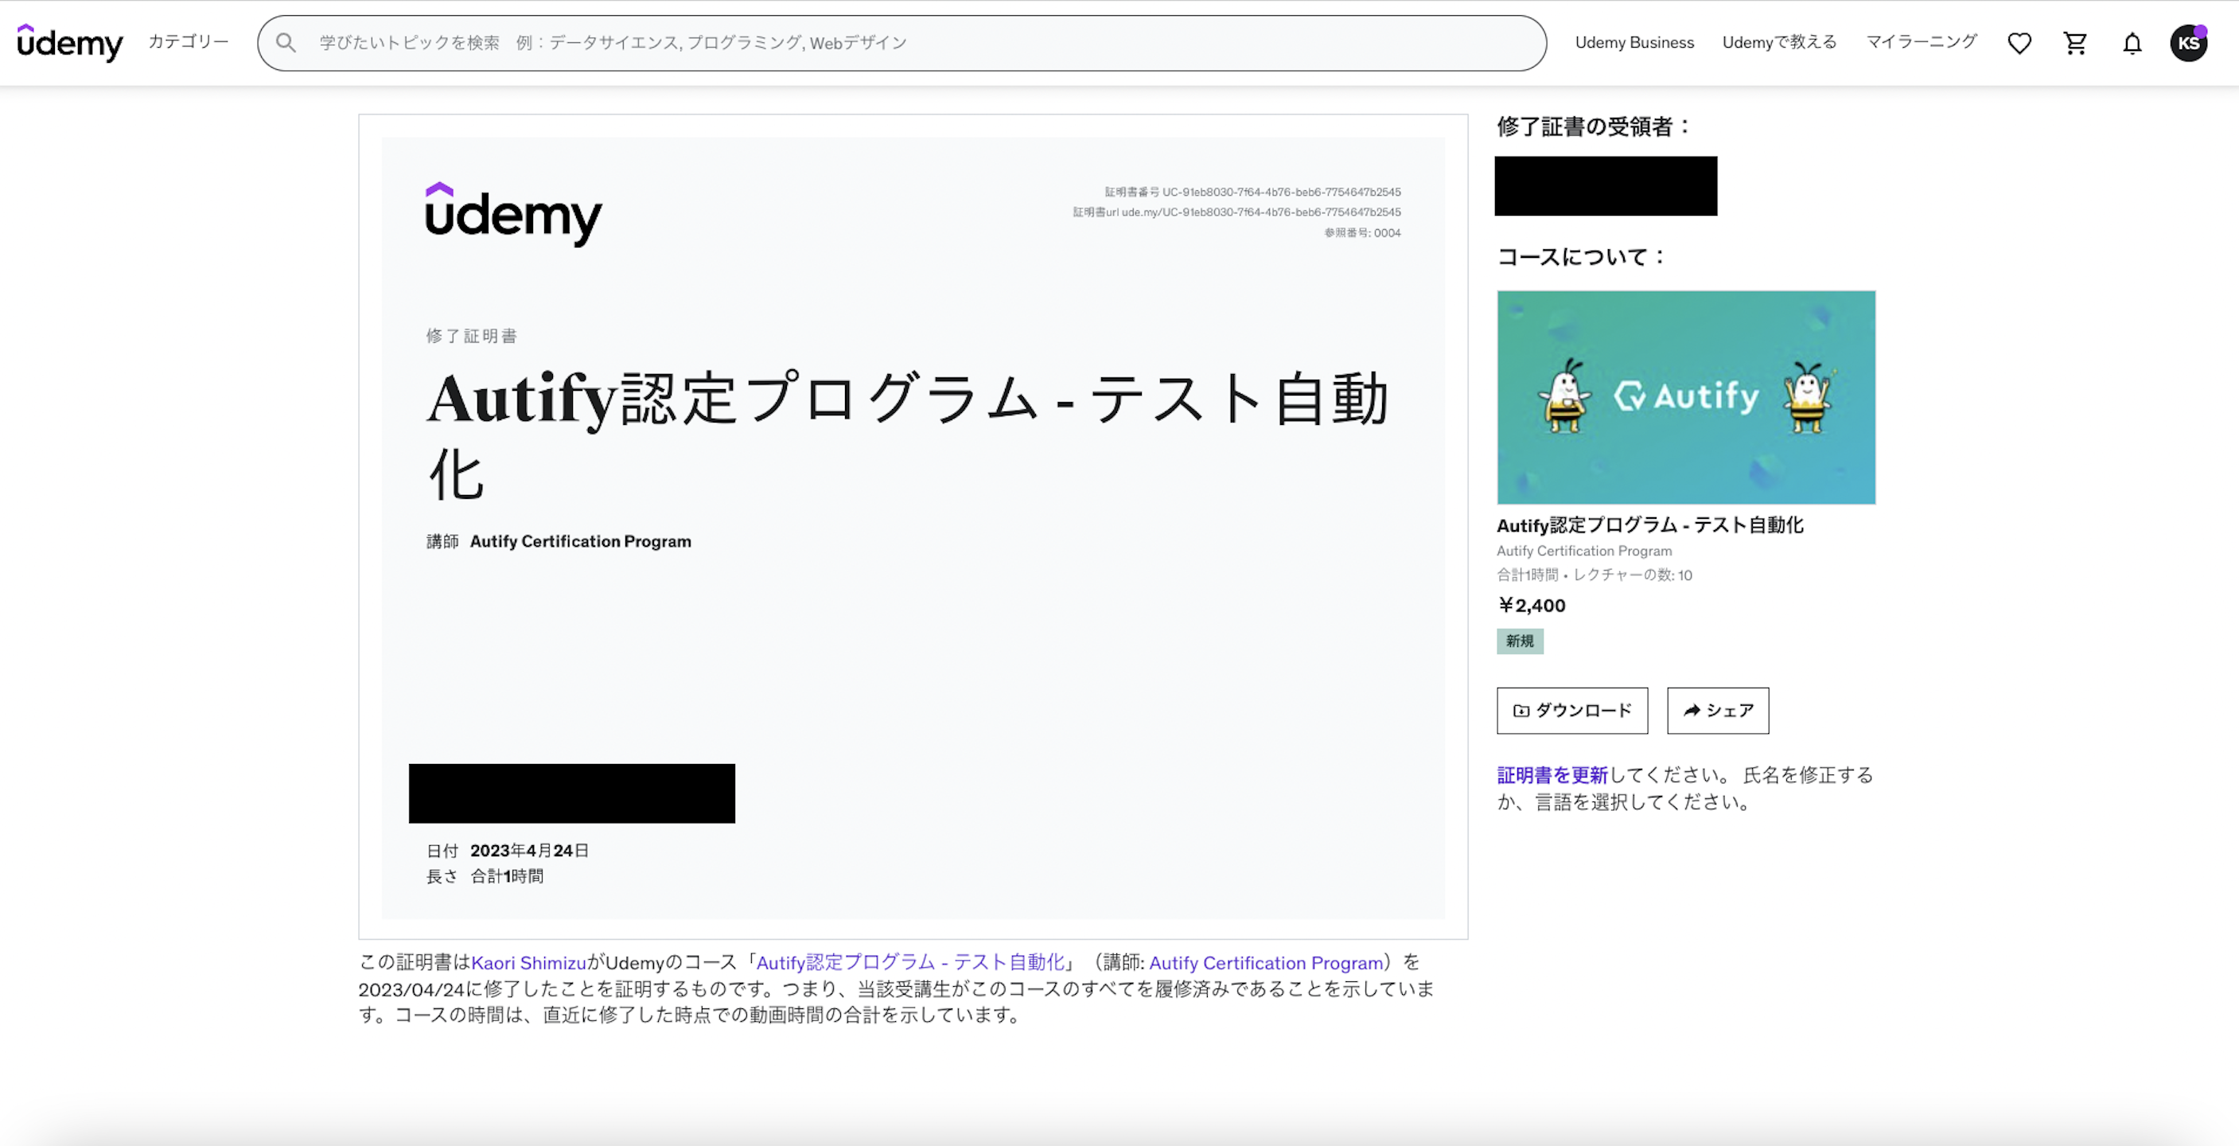Screen dimensions: 2239x1146
Task: Click the Udemy logo in header
Action: pyautogui.click(x=70, y=41)
